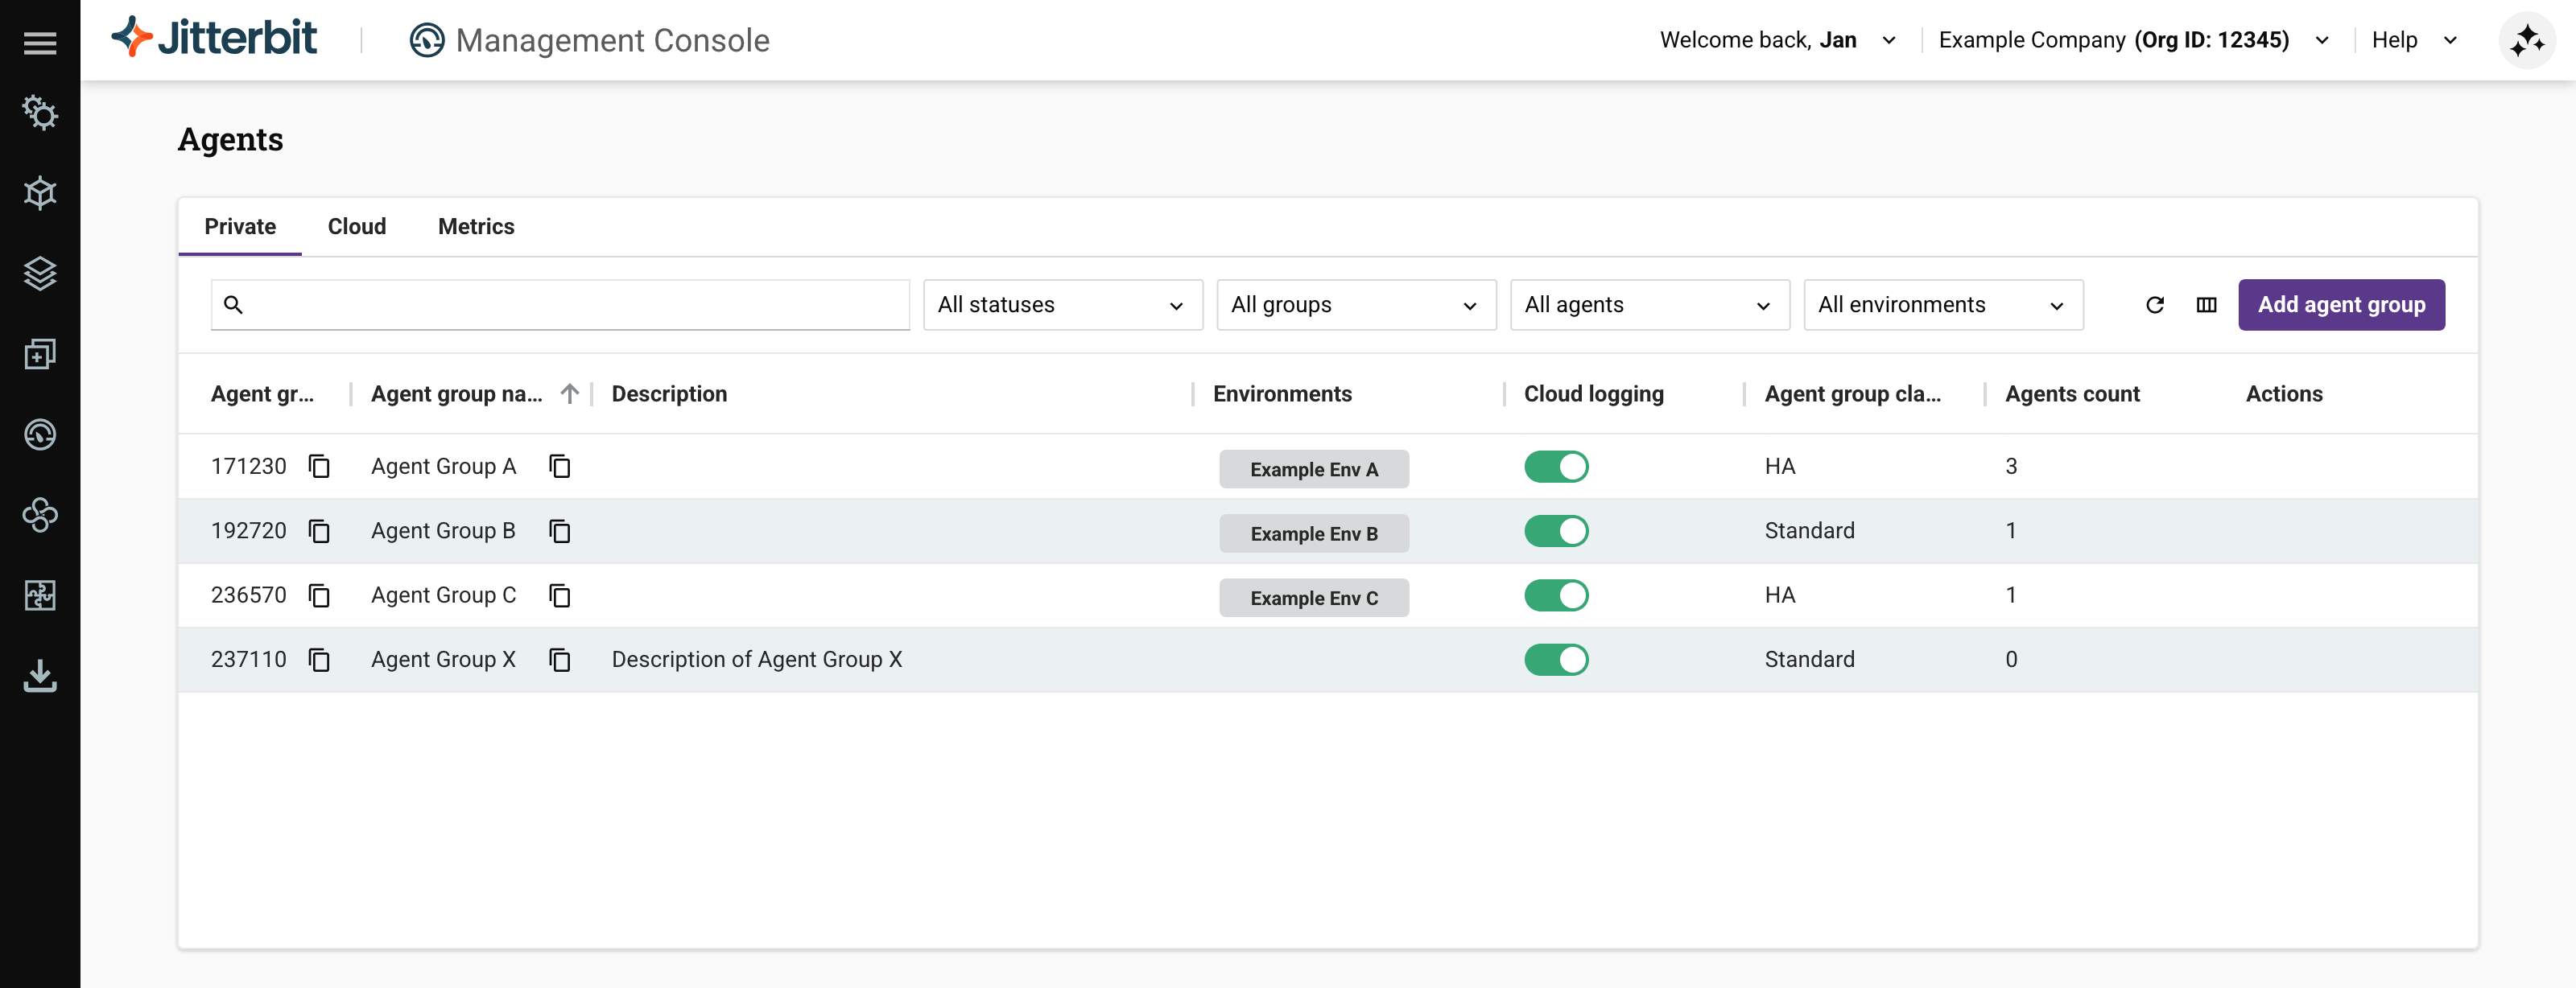Click the refresh icon in toolbar
The width and height of the screenshot is (2576, 988).
(2154, 305)
